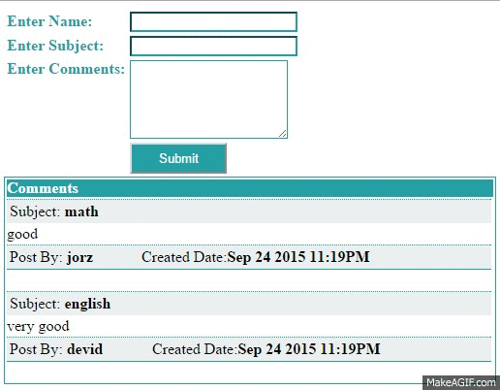The image size is (500, 390).
Task: Click the comment text 'very good'
Action: pos(38,326)
